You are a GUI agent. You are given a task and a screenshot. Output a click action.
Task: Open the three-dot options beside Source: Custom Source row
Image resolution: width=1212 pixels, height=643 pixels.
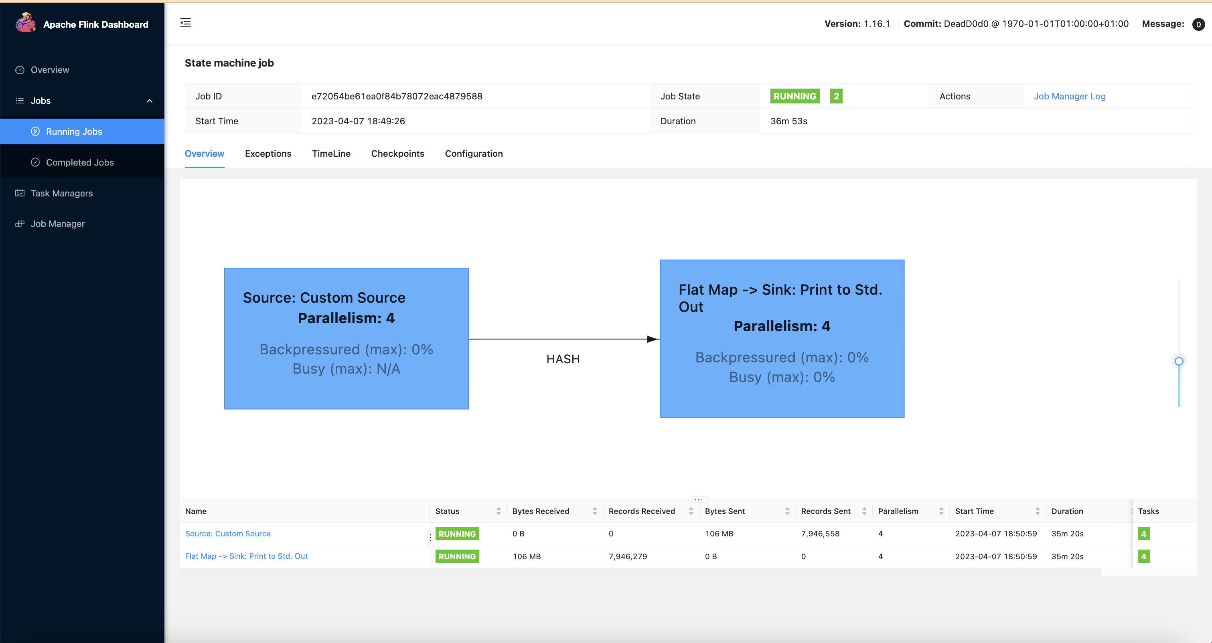pyautogui.click(x=430, y=537)
